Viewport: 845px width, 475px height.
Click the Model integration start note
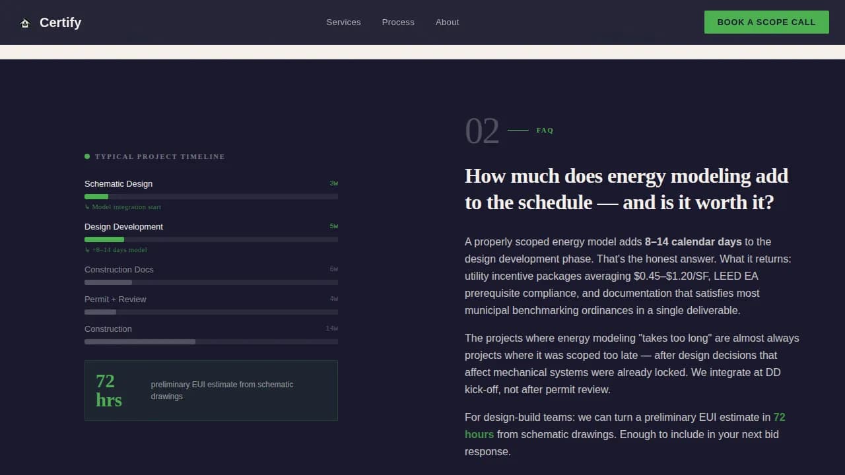123,207
